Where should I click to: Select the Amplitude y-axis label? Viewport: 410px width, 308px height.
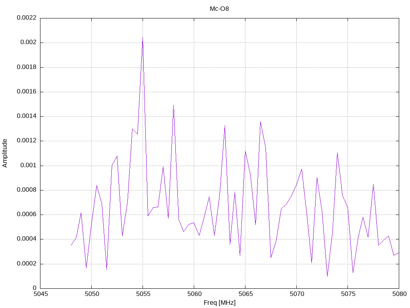pos(5,153)
